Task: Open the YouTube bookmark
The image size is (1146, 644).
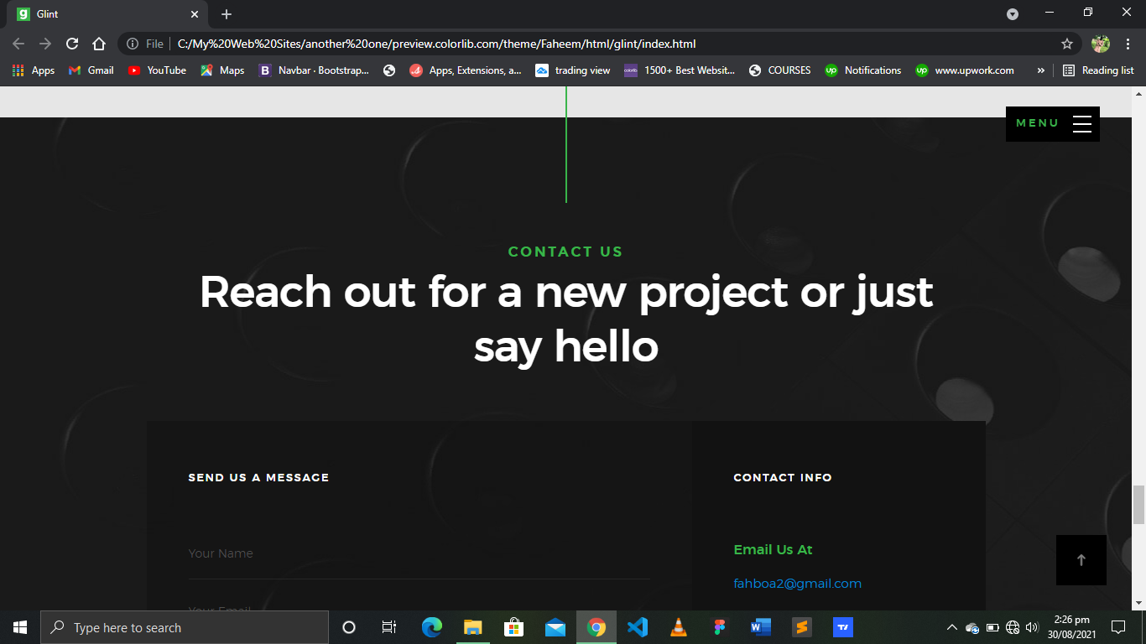Action: point(157,70)
